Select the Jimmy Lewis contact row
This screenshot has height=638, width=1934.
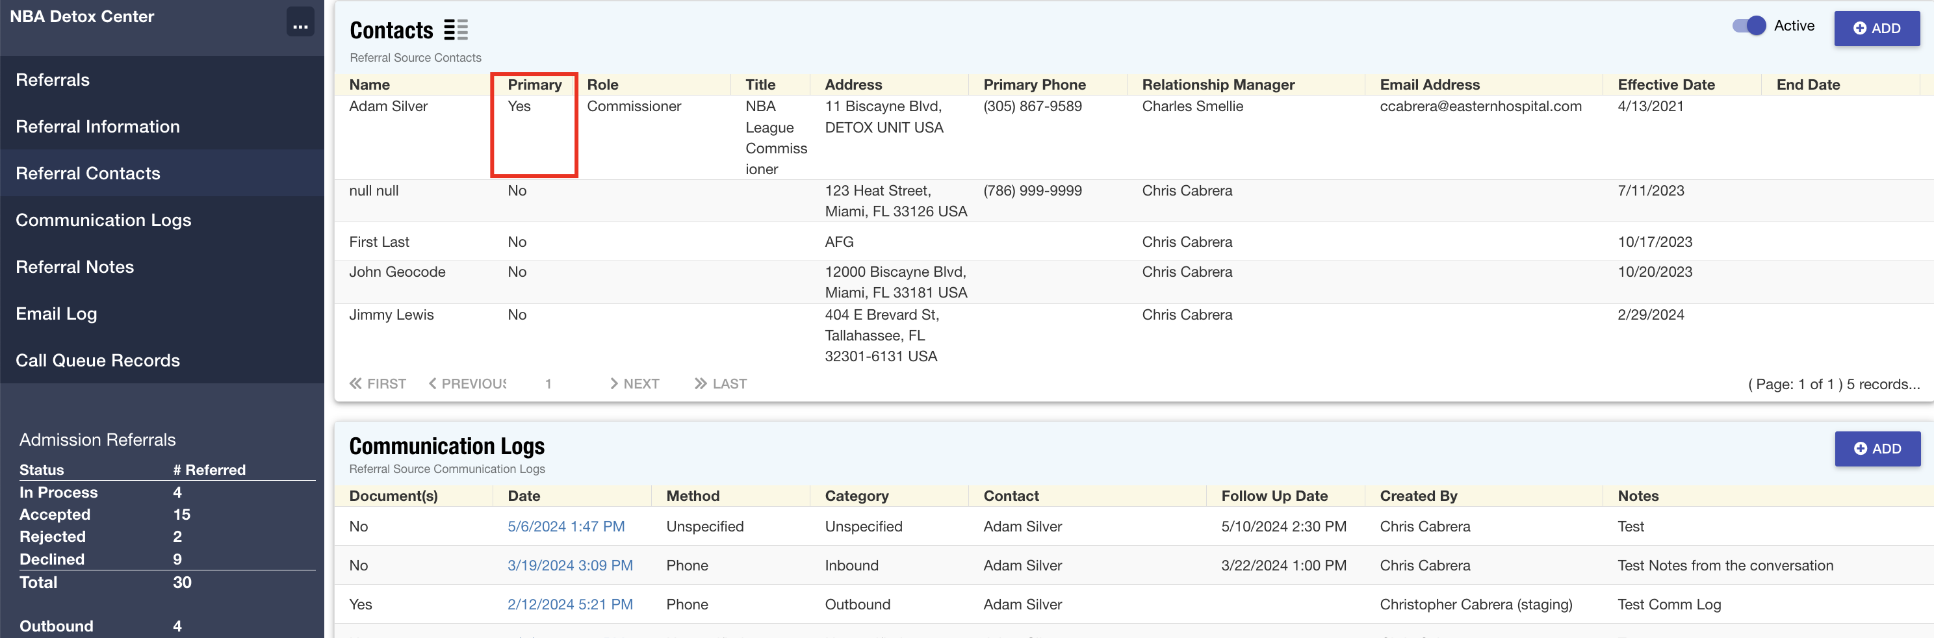391,314
